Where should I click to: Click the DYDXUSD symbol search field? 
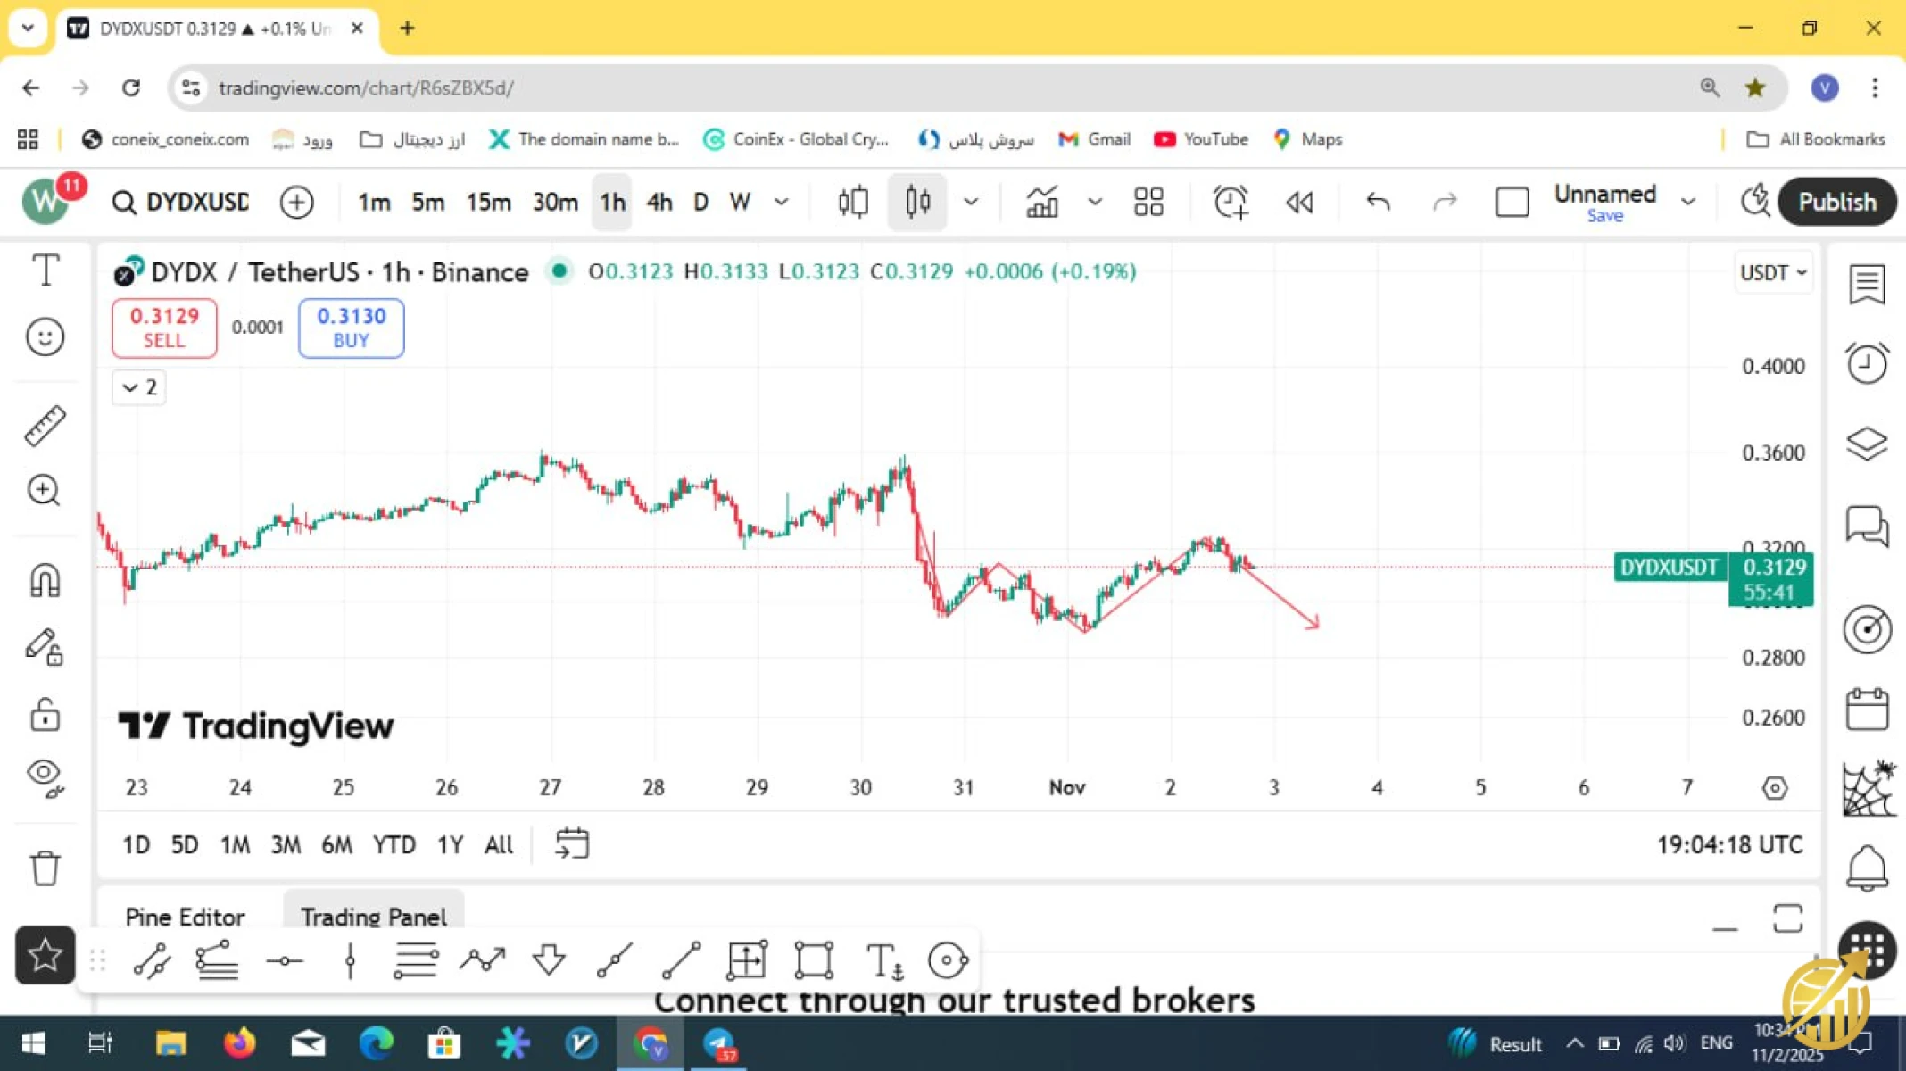click(x=181, y=203)
